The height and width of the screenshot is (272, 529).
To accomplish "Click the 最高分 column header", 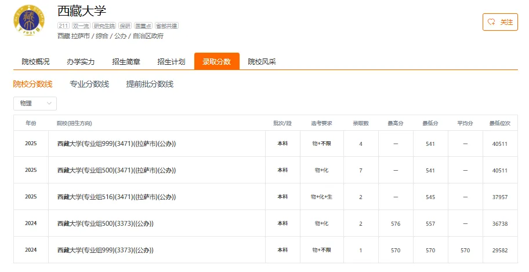I will pos(396,123).
